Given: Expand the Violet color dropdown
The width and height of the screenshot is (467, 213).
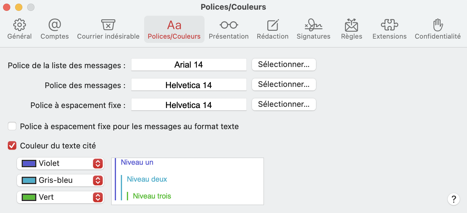Looking at the screenshot, I should click(x=98, y=164).
